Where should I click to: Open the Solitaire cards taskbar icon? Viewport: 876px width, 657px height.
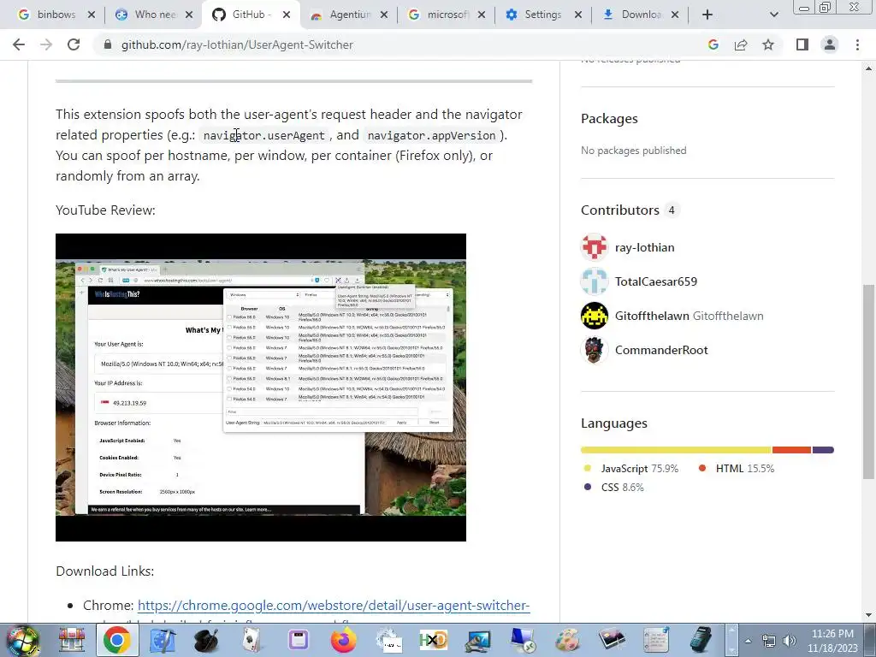tap(252, 640)
